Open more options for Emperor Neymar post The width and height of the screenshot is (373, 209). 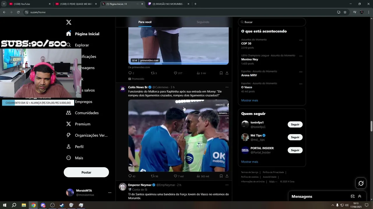(x=227, y=185)
